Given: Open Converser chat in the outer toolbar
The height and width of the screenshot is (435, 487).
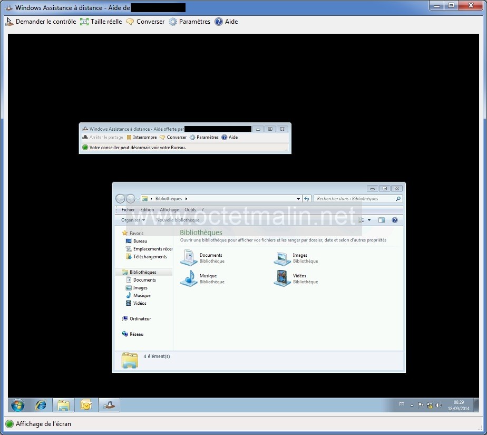Looking at the screenshot, I should [145, 22].
